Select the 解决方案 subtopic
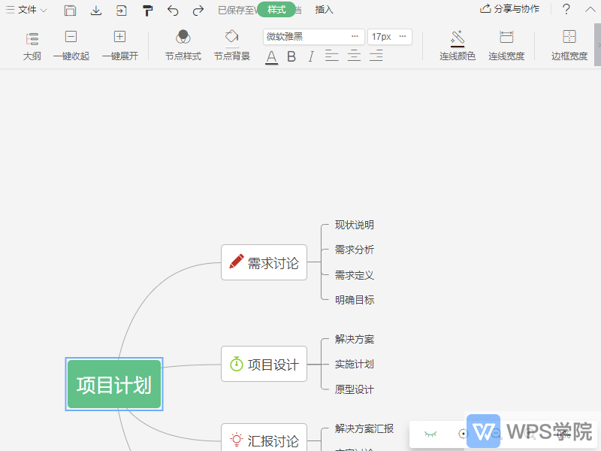The width and height of the screenshot is (601, 451). click(x=354, y=340)
